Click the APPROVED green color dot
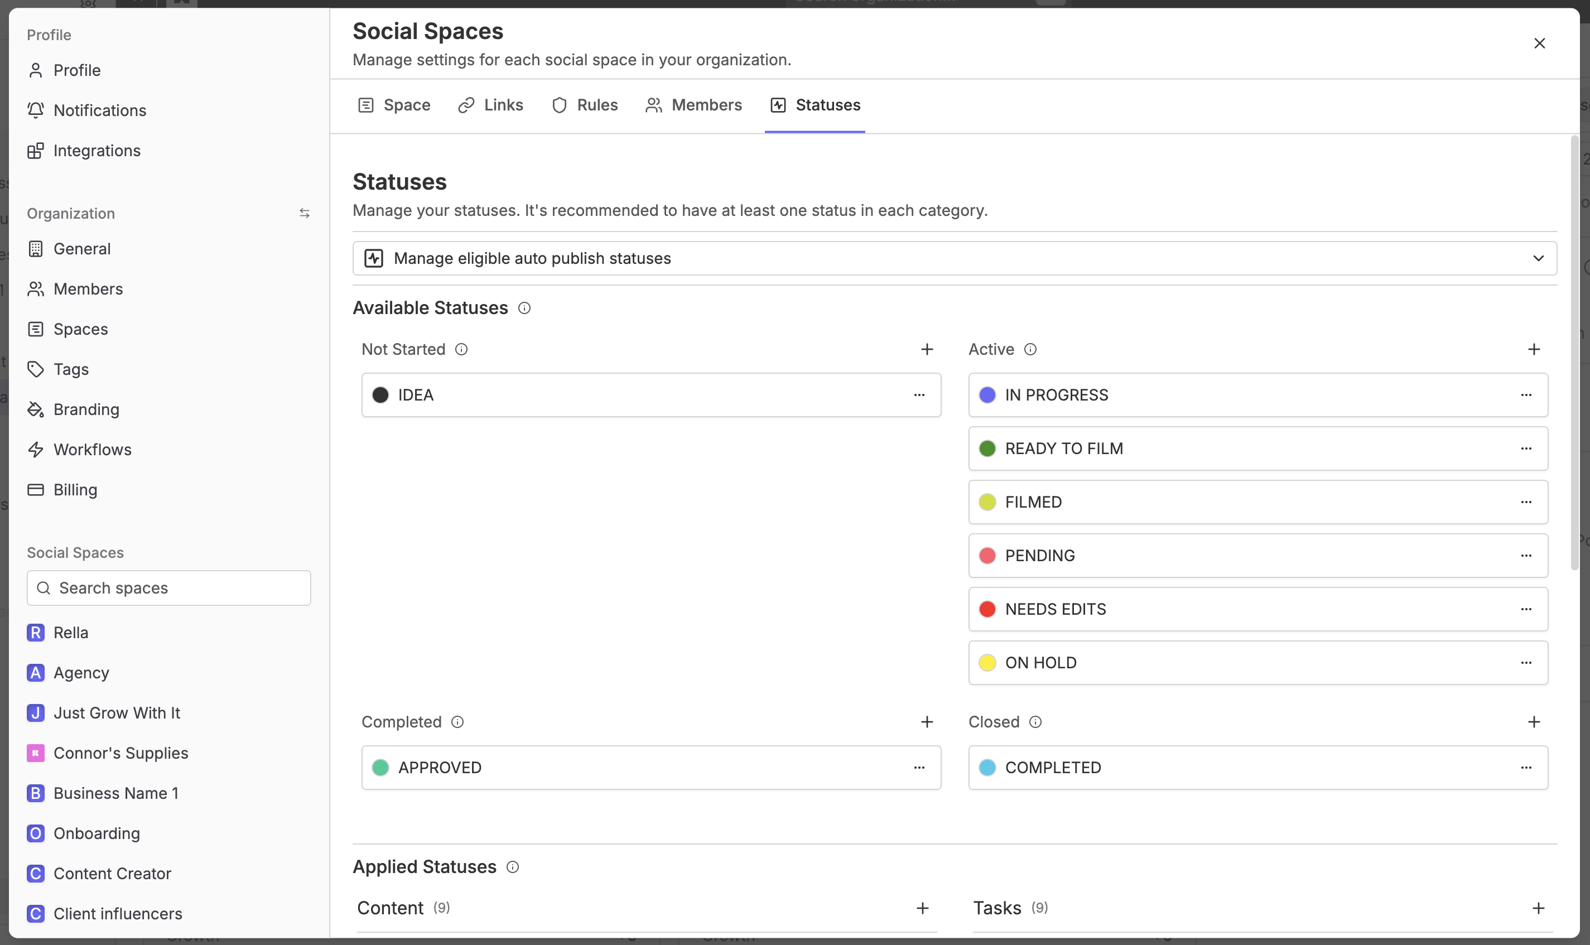 coord(380,768)
